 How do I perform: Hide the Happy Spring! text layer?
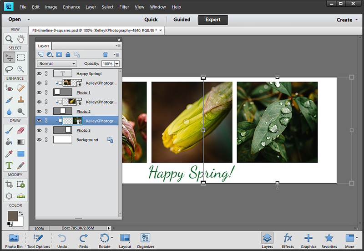(x=39, y=73)
